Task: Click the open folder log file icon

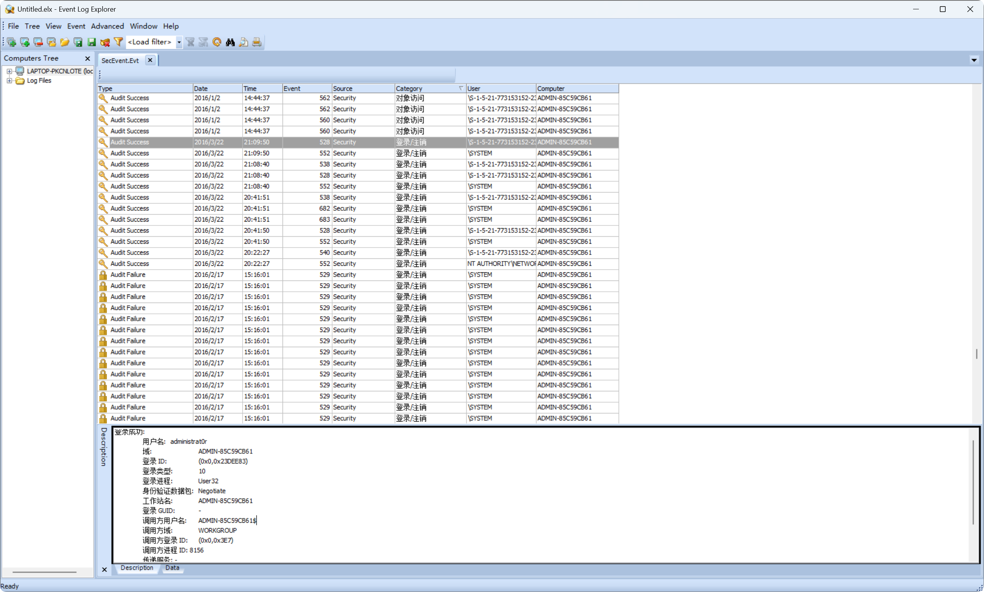Action: pos(65,42)
